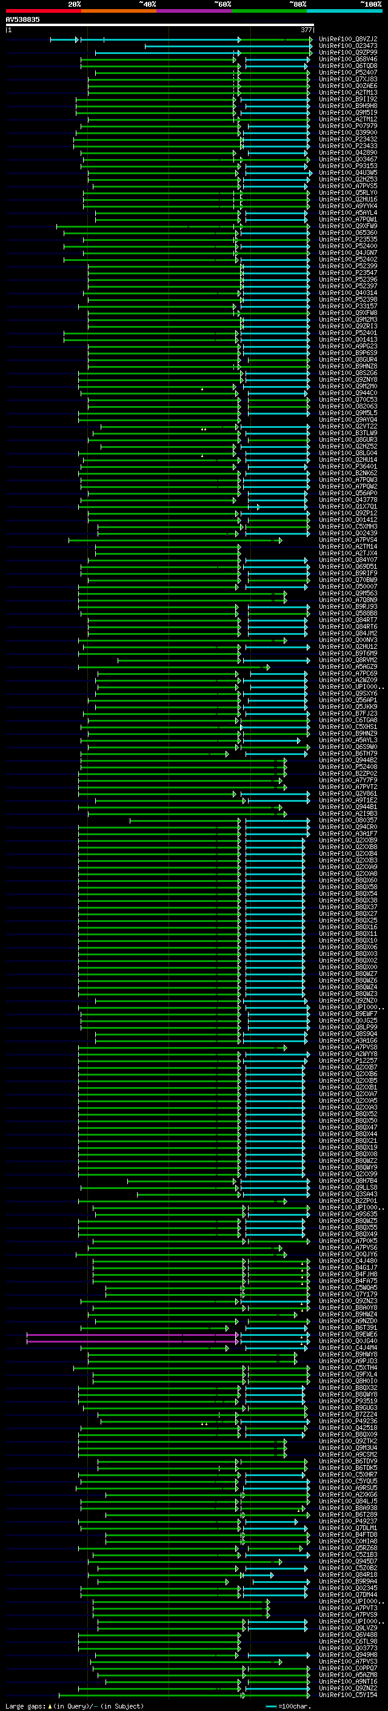
Task: Click label UniRef100_Q5RZ68
Action: click(348, 1548)
